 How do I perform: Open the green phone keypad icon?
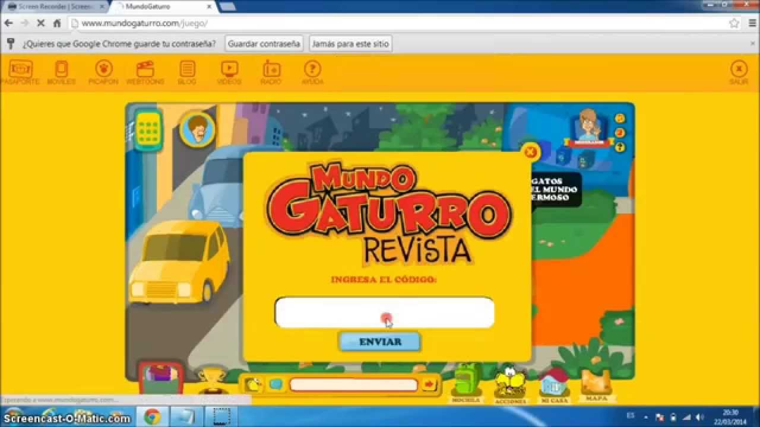(x=148, y=129)
